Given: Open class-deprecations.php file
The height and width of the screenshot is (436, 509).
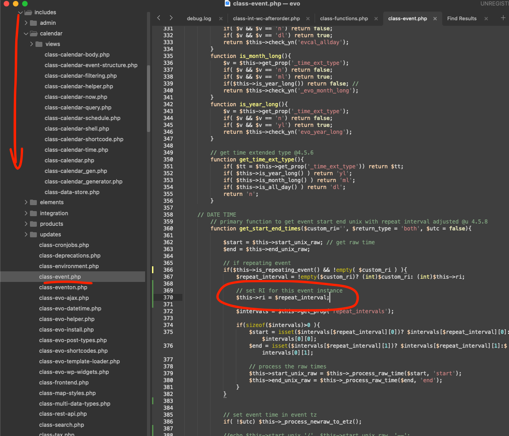Looking at the screenshot, I should click(70, 256).
